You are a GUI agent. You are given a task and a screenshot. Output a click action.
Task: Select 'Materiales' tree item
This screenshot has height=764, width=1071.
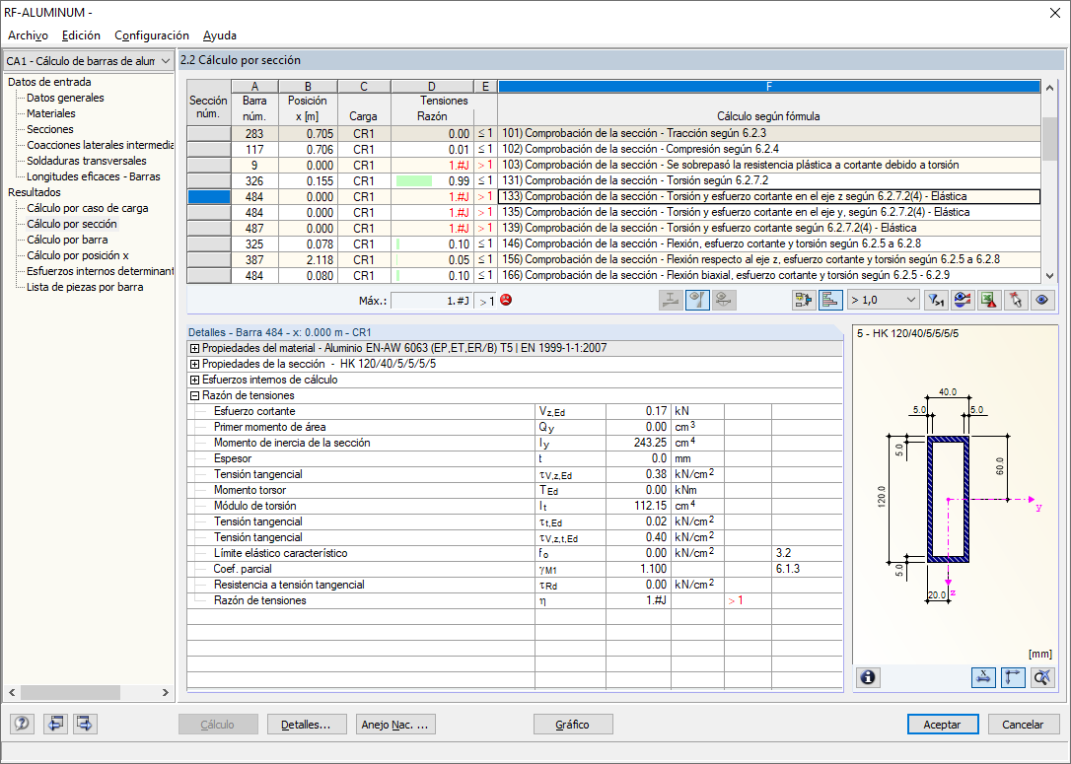(x=51, y=113)
